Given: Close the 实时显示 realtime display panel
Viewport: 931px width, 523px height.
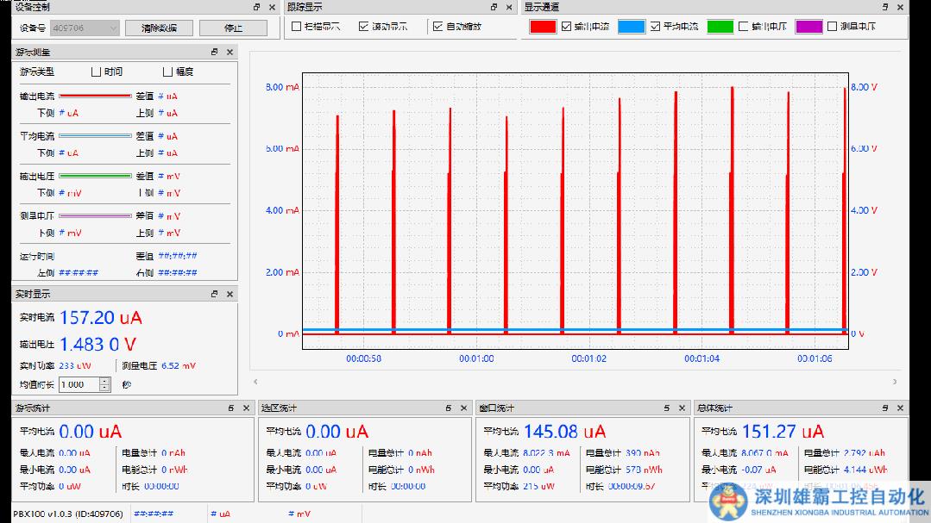Looking at the screenshot, I should 230,294.
